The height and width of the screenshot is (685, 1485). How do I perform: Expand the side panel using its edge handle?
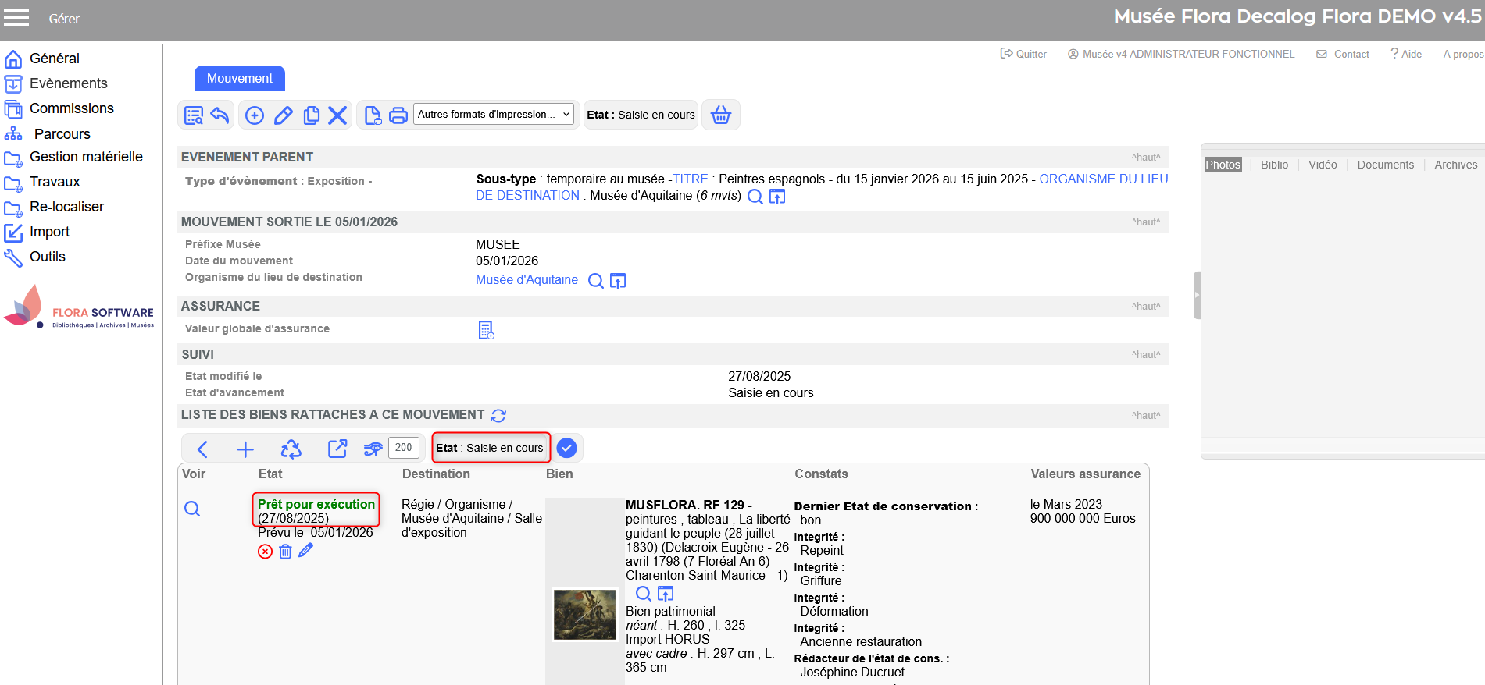point(1196,295)
